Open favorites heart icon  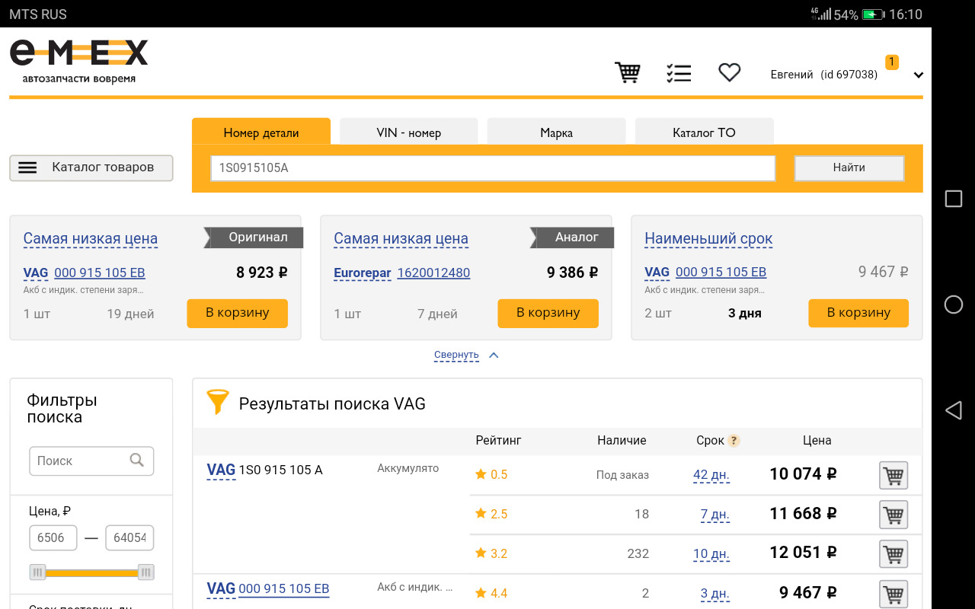pyautogui.click(x=729, y=73)
